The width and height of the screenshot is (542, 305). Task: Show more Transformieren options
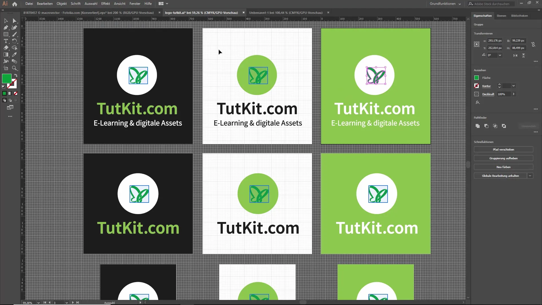536,62
